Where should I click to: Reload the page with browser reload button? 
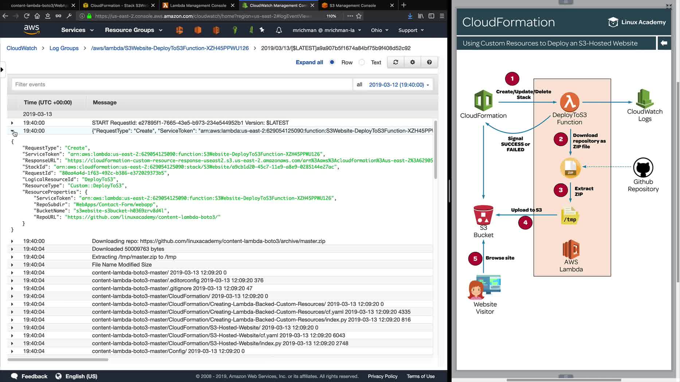[27, 16]
